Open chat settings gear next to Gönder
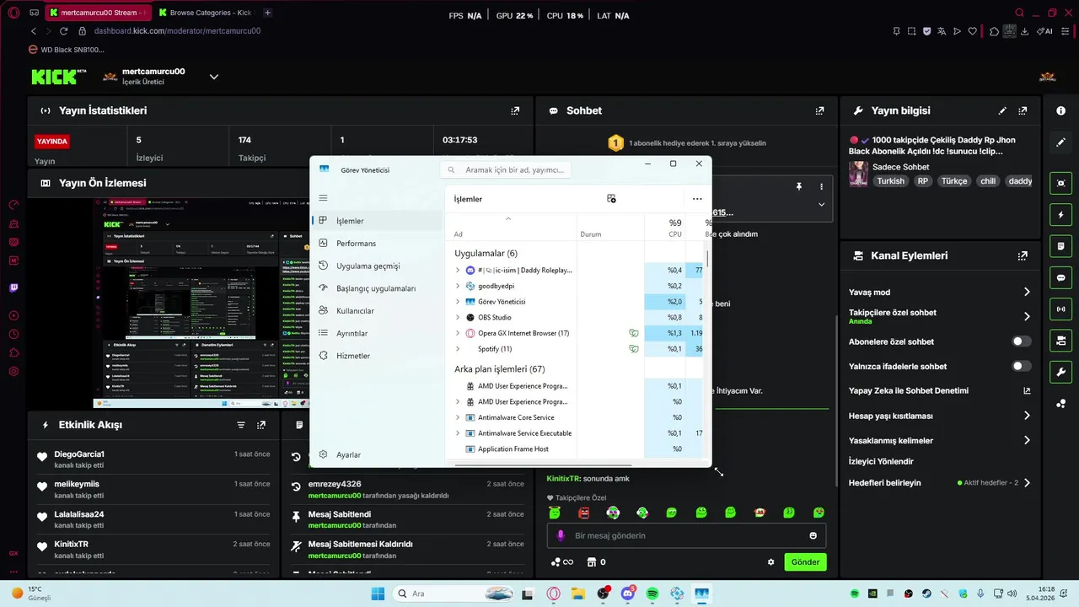 click(770, 562)
